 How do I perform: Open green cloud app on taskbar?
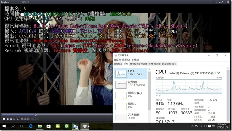(x=57, y=126)
